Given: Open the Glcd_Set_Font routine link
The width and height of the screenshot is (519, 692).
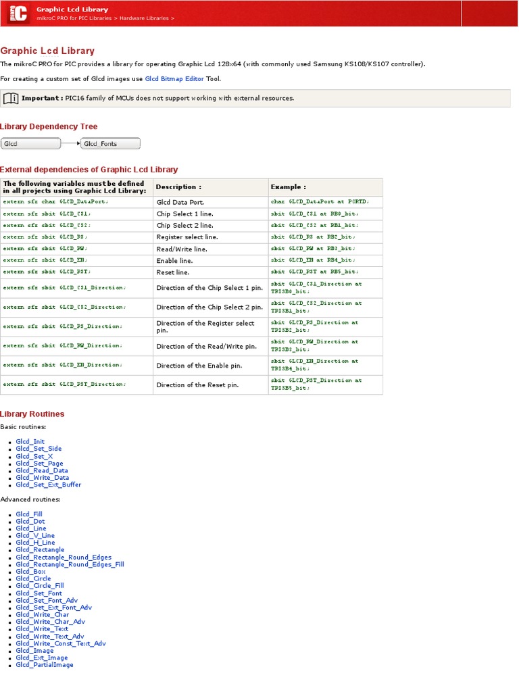Looking at the screenshot, I should tap(39, 593).
